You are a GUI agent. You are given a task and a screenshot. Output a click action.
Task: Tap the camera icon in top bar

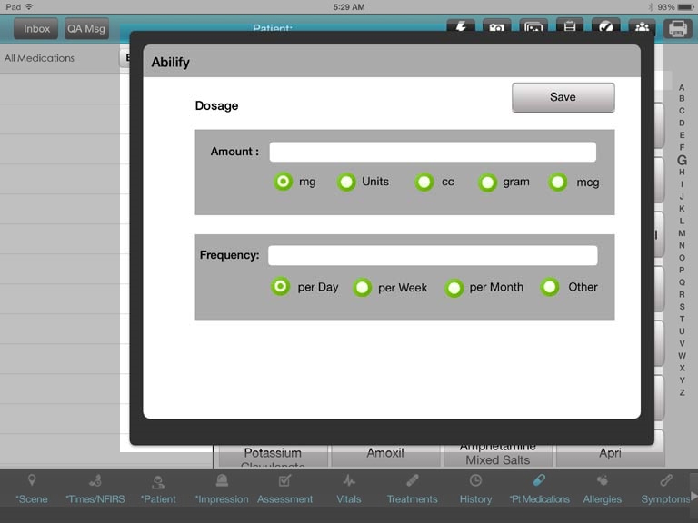point(497,26)
